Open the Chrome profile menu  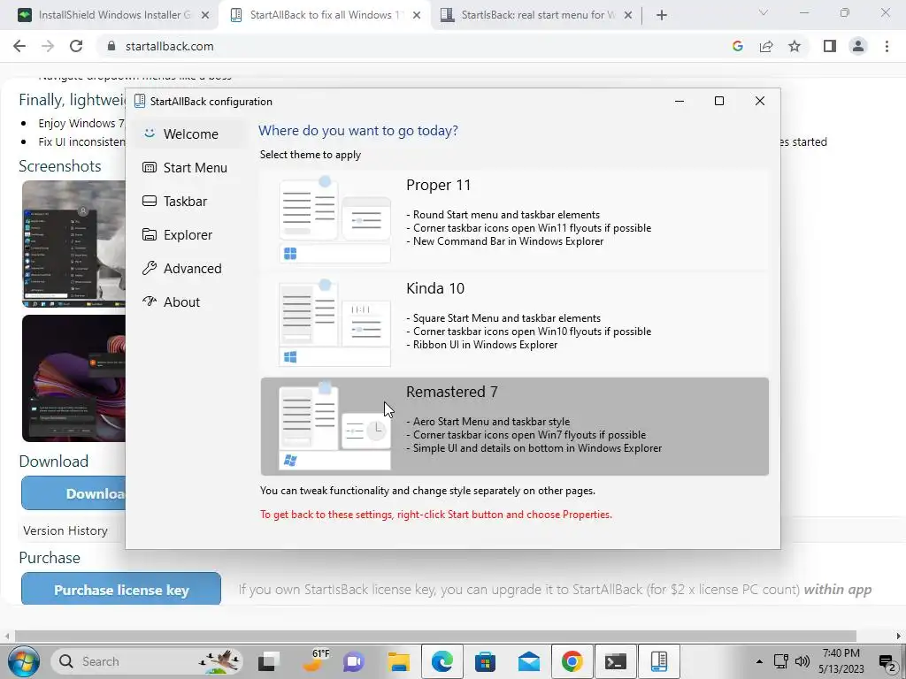[858, 46]
